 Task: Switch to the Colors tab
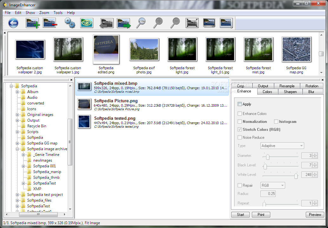(x=267, y=92)
